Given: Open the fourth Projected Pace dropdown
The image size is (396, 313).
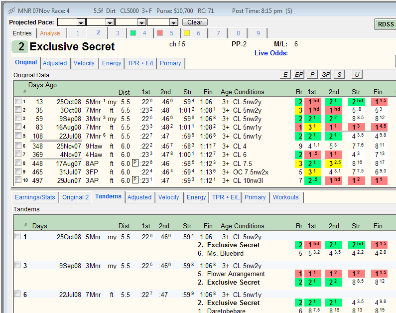Looking at the screenshot, I should (x=173, y=22).
